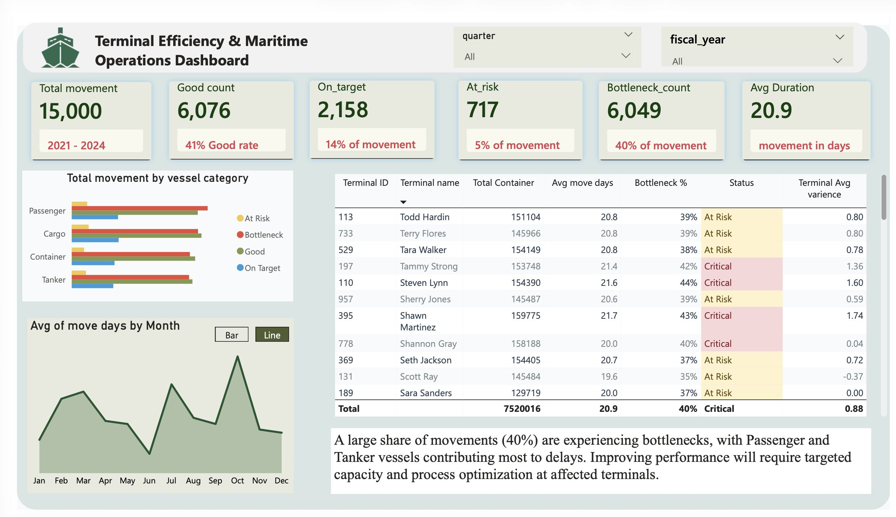Image resolution: width=896 pixels, height=517 pixels.
Task: Sort table by Bottleneck % column
Action: [660, 183]
